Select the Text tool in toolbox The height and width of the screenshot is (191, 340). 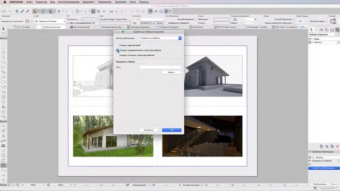(4, 136)
